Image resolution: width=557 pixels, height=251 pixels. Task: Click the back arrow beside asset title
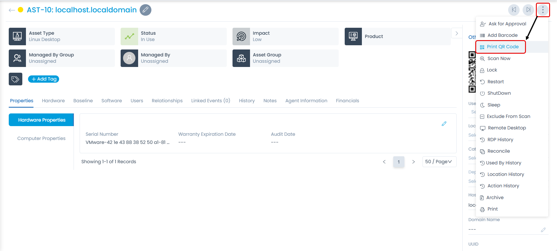click(12, 10)
